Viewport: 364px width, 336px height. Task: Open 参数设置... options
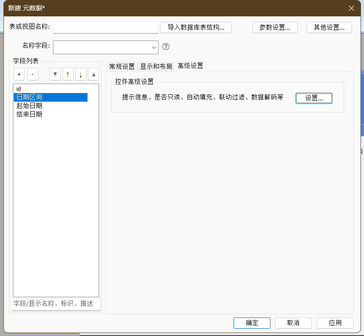coord(275,27)
